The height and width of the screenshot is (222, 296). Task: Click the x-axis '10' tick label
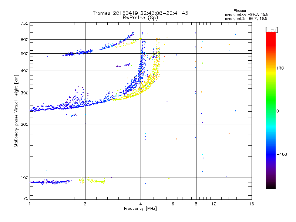214,204
